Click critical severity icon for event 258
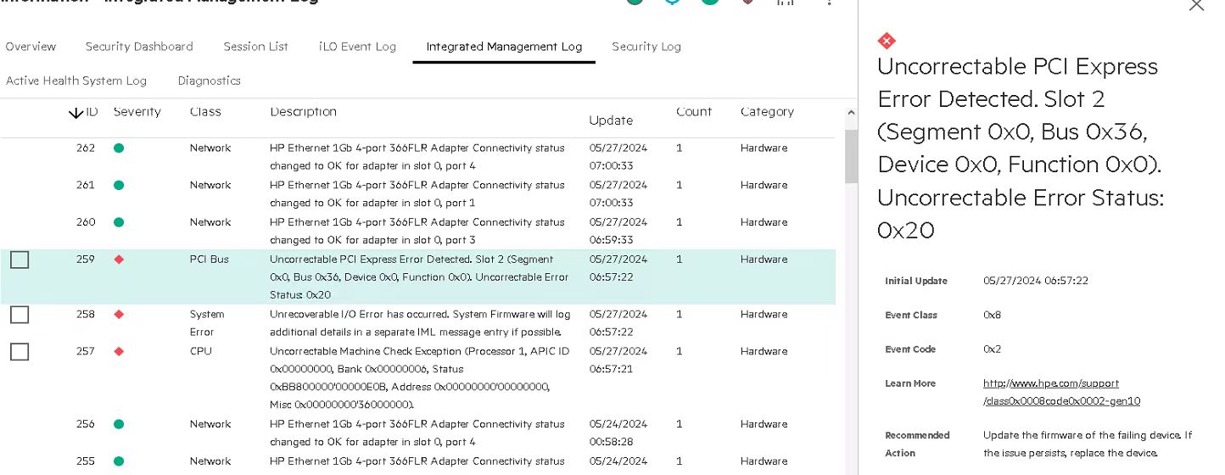This screenshot has width=1225, height=475. (119, 315)
